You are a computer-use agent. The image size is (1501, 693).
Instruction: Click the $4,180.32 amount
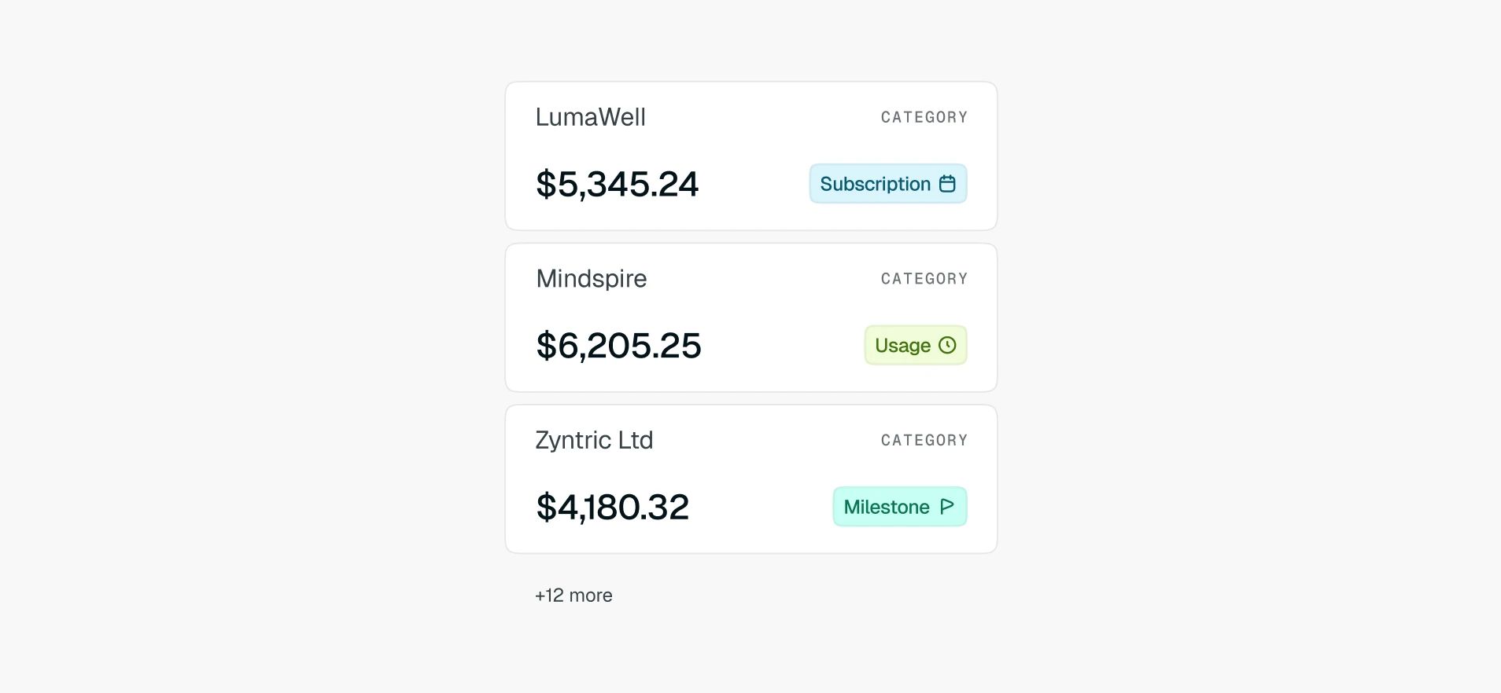(x=612, y=507)
